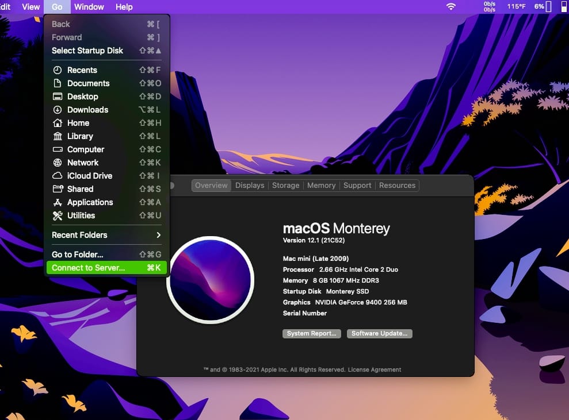Click the Monterey SSD startup disk value
The height and width of the screenshot is (420, 569).
click(x=347, y=292)
